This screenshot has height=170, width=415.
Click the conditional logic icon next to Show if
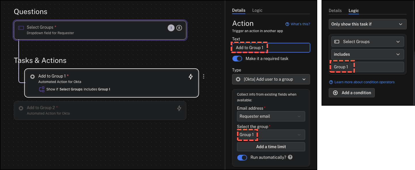pyautogui.click(x=42, y=89)
